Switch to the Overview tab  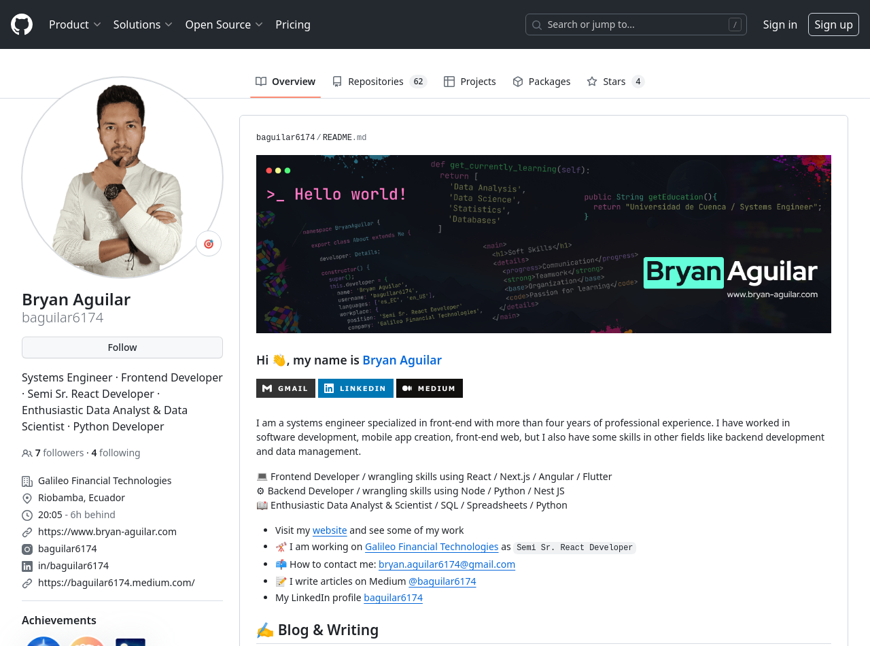point(285,82)
